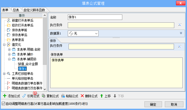Select the 赋值_合计金额 formula
The height and width of the screenshot is (110, 187).
28,64
